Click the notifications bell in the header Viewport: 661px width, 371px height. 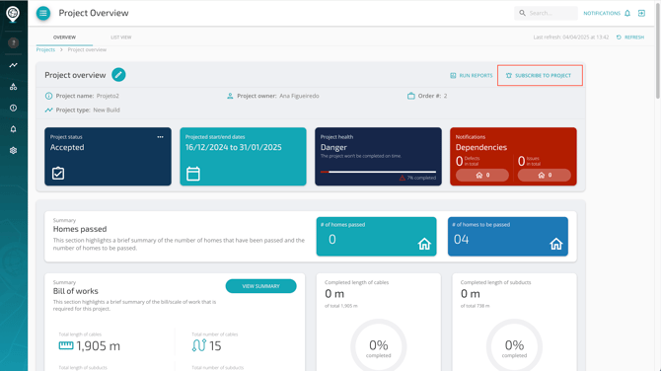pyautogui.click(x=627, y=13)
